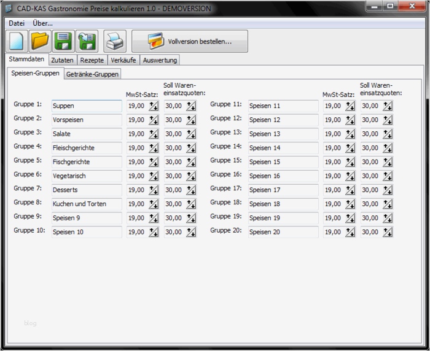Click MwSt-Satz stepper for Kuchen und Torten

point(154,204)
